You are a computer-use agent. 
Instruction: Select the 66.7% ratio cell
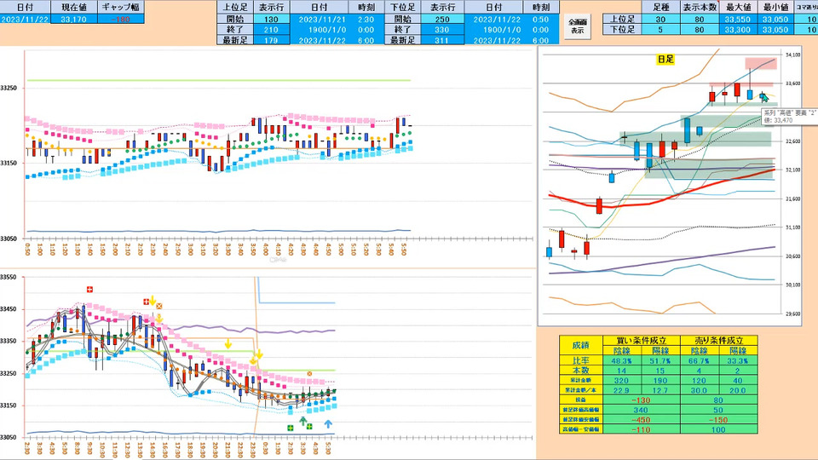click(x=699, y=360)
